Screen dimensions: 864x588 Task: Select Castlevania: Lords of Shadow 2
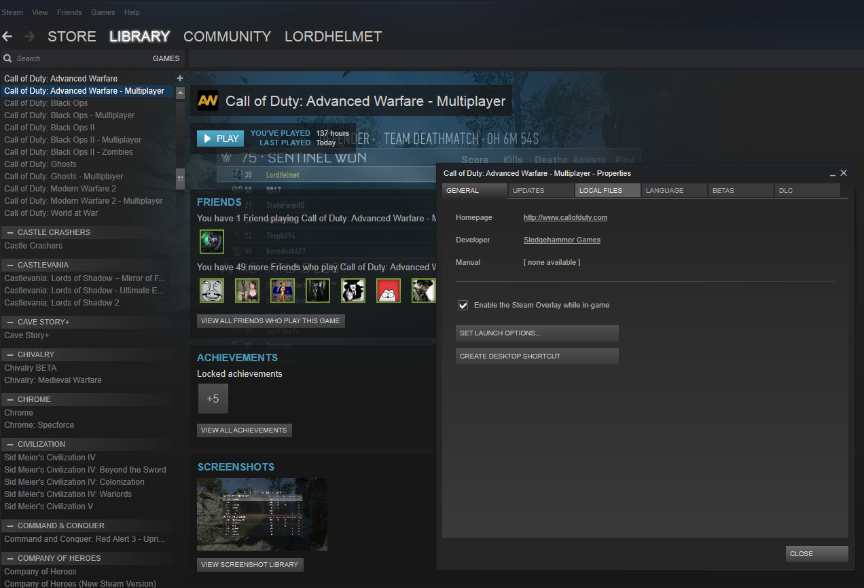point(62,303)
